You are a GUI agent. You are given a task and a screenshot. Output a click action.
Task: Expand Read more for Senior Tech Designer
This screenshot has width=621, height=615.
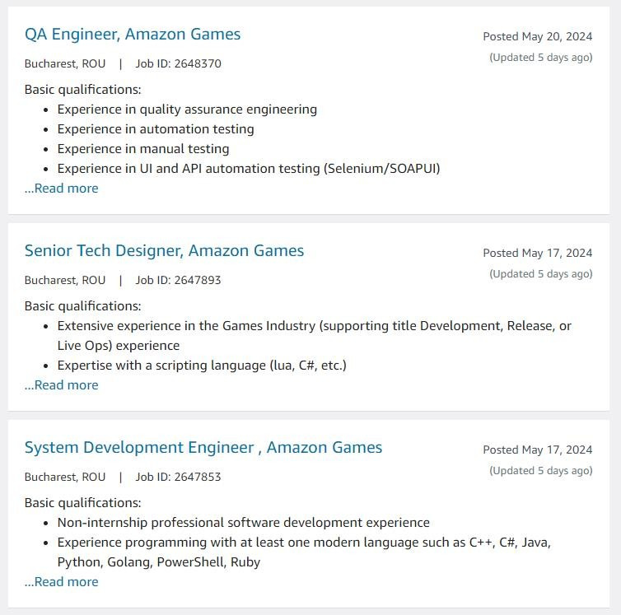click(62, 385)
